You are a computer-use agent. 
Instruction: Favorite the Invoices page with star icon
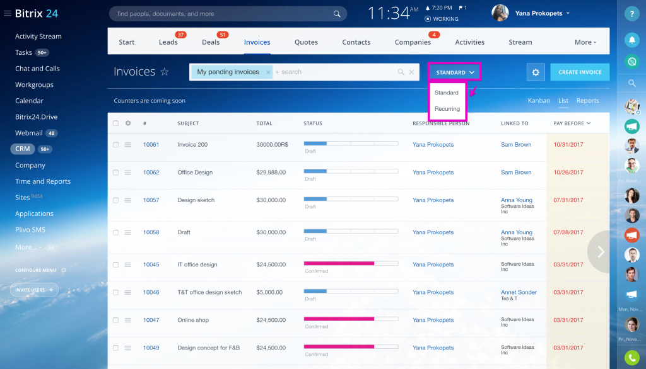[165, 72]
